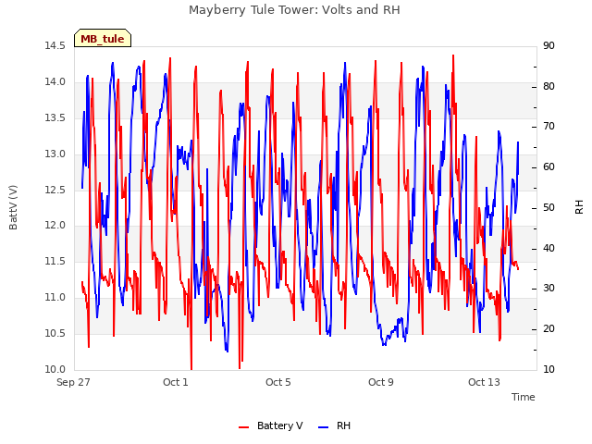
Task: Click the Time axis label
Action: [524, 397]
